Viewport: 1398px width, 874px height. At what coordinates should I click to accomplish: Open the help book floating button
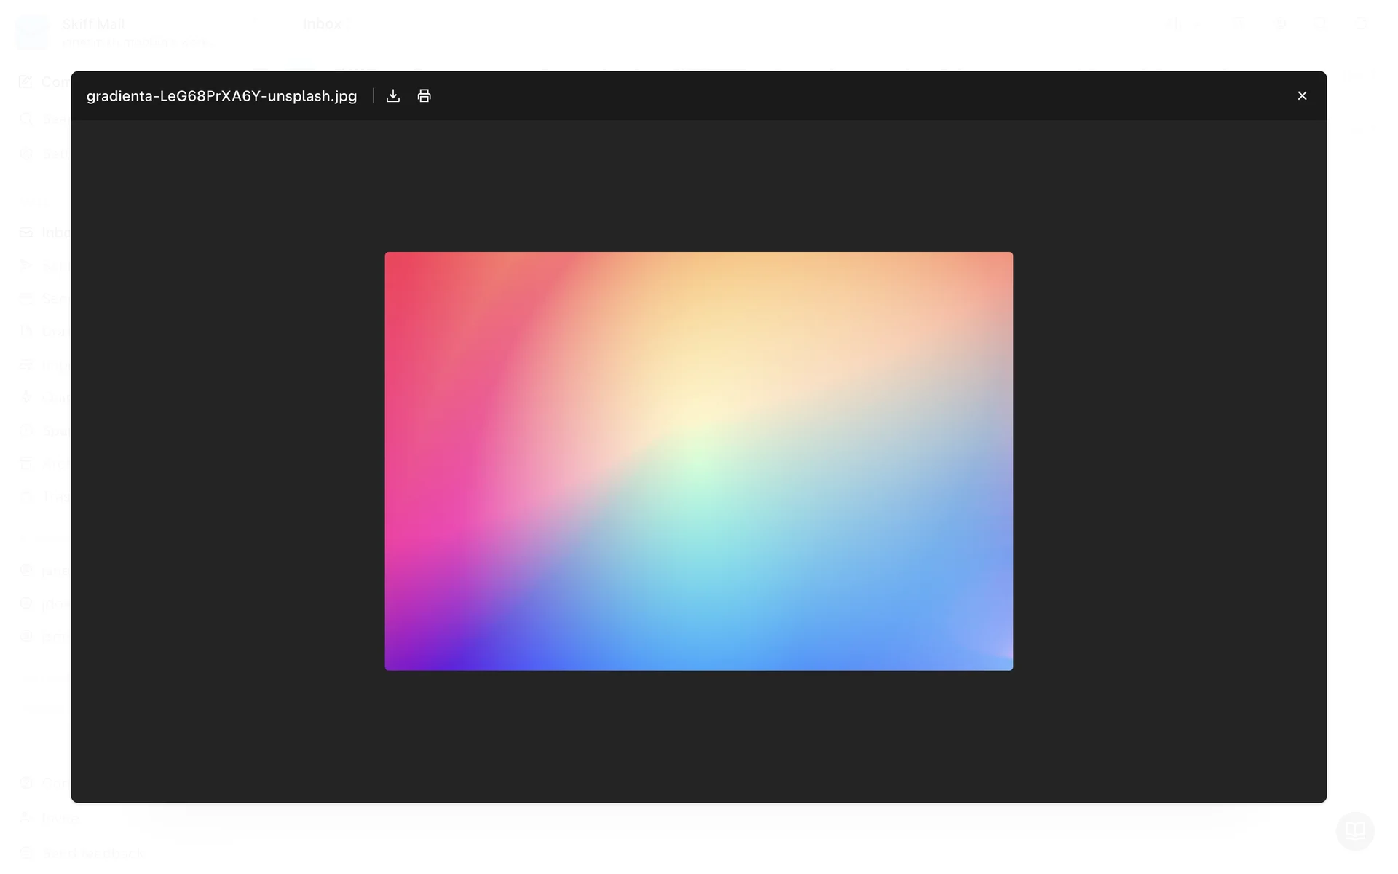(x=1354, y=830)
